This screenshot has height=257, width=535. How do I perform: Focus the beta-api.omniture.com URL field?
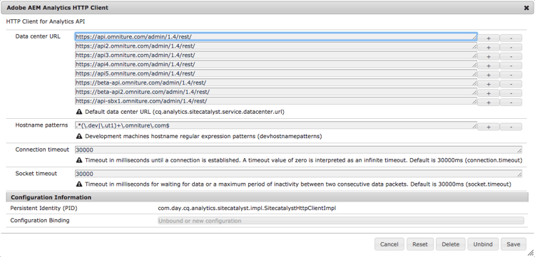275,83
